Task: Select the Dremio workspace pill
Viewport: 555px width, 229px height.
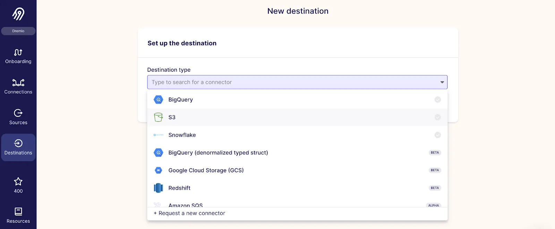Action: pos(18,31)
